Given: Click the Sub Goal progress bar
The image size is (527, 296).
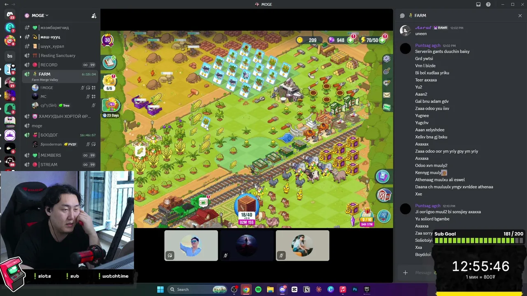Looking at the screenshot, I should pos(479,241).
